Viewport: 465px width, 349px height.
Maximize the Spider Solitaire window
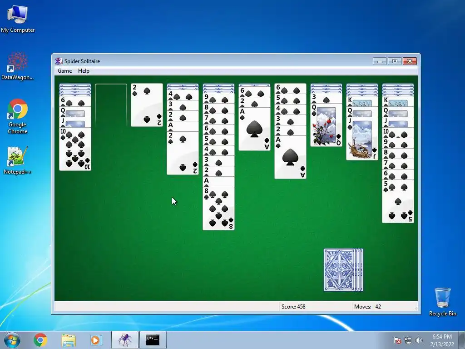tap(395, 61)
